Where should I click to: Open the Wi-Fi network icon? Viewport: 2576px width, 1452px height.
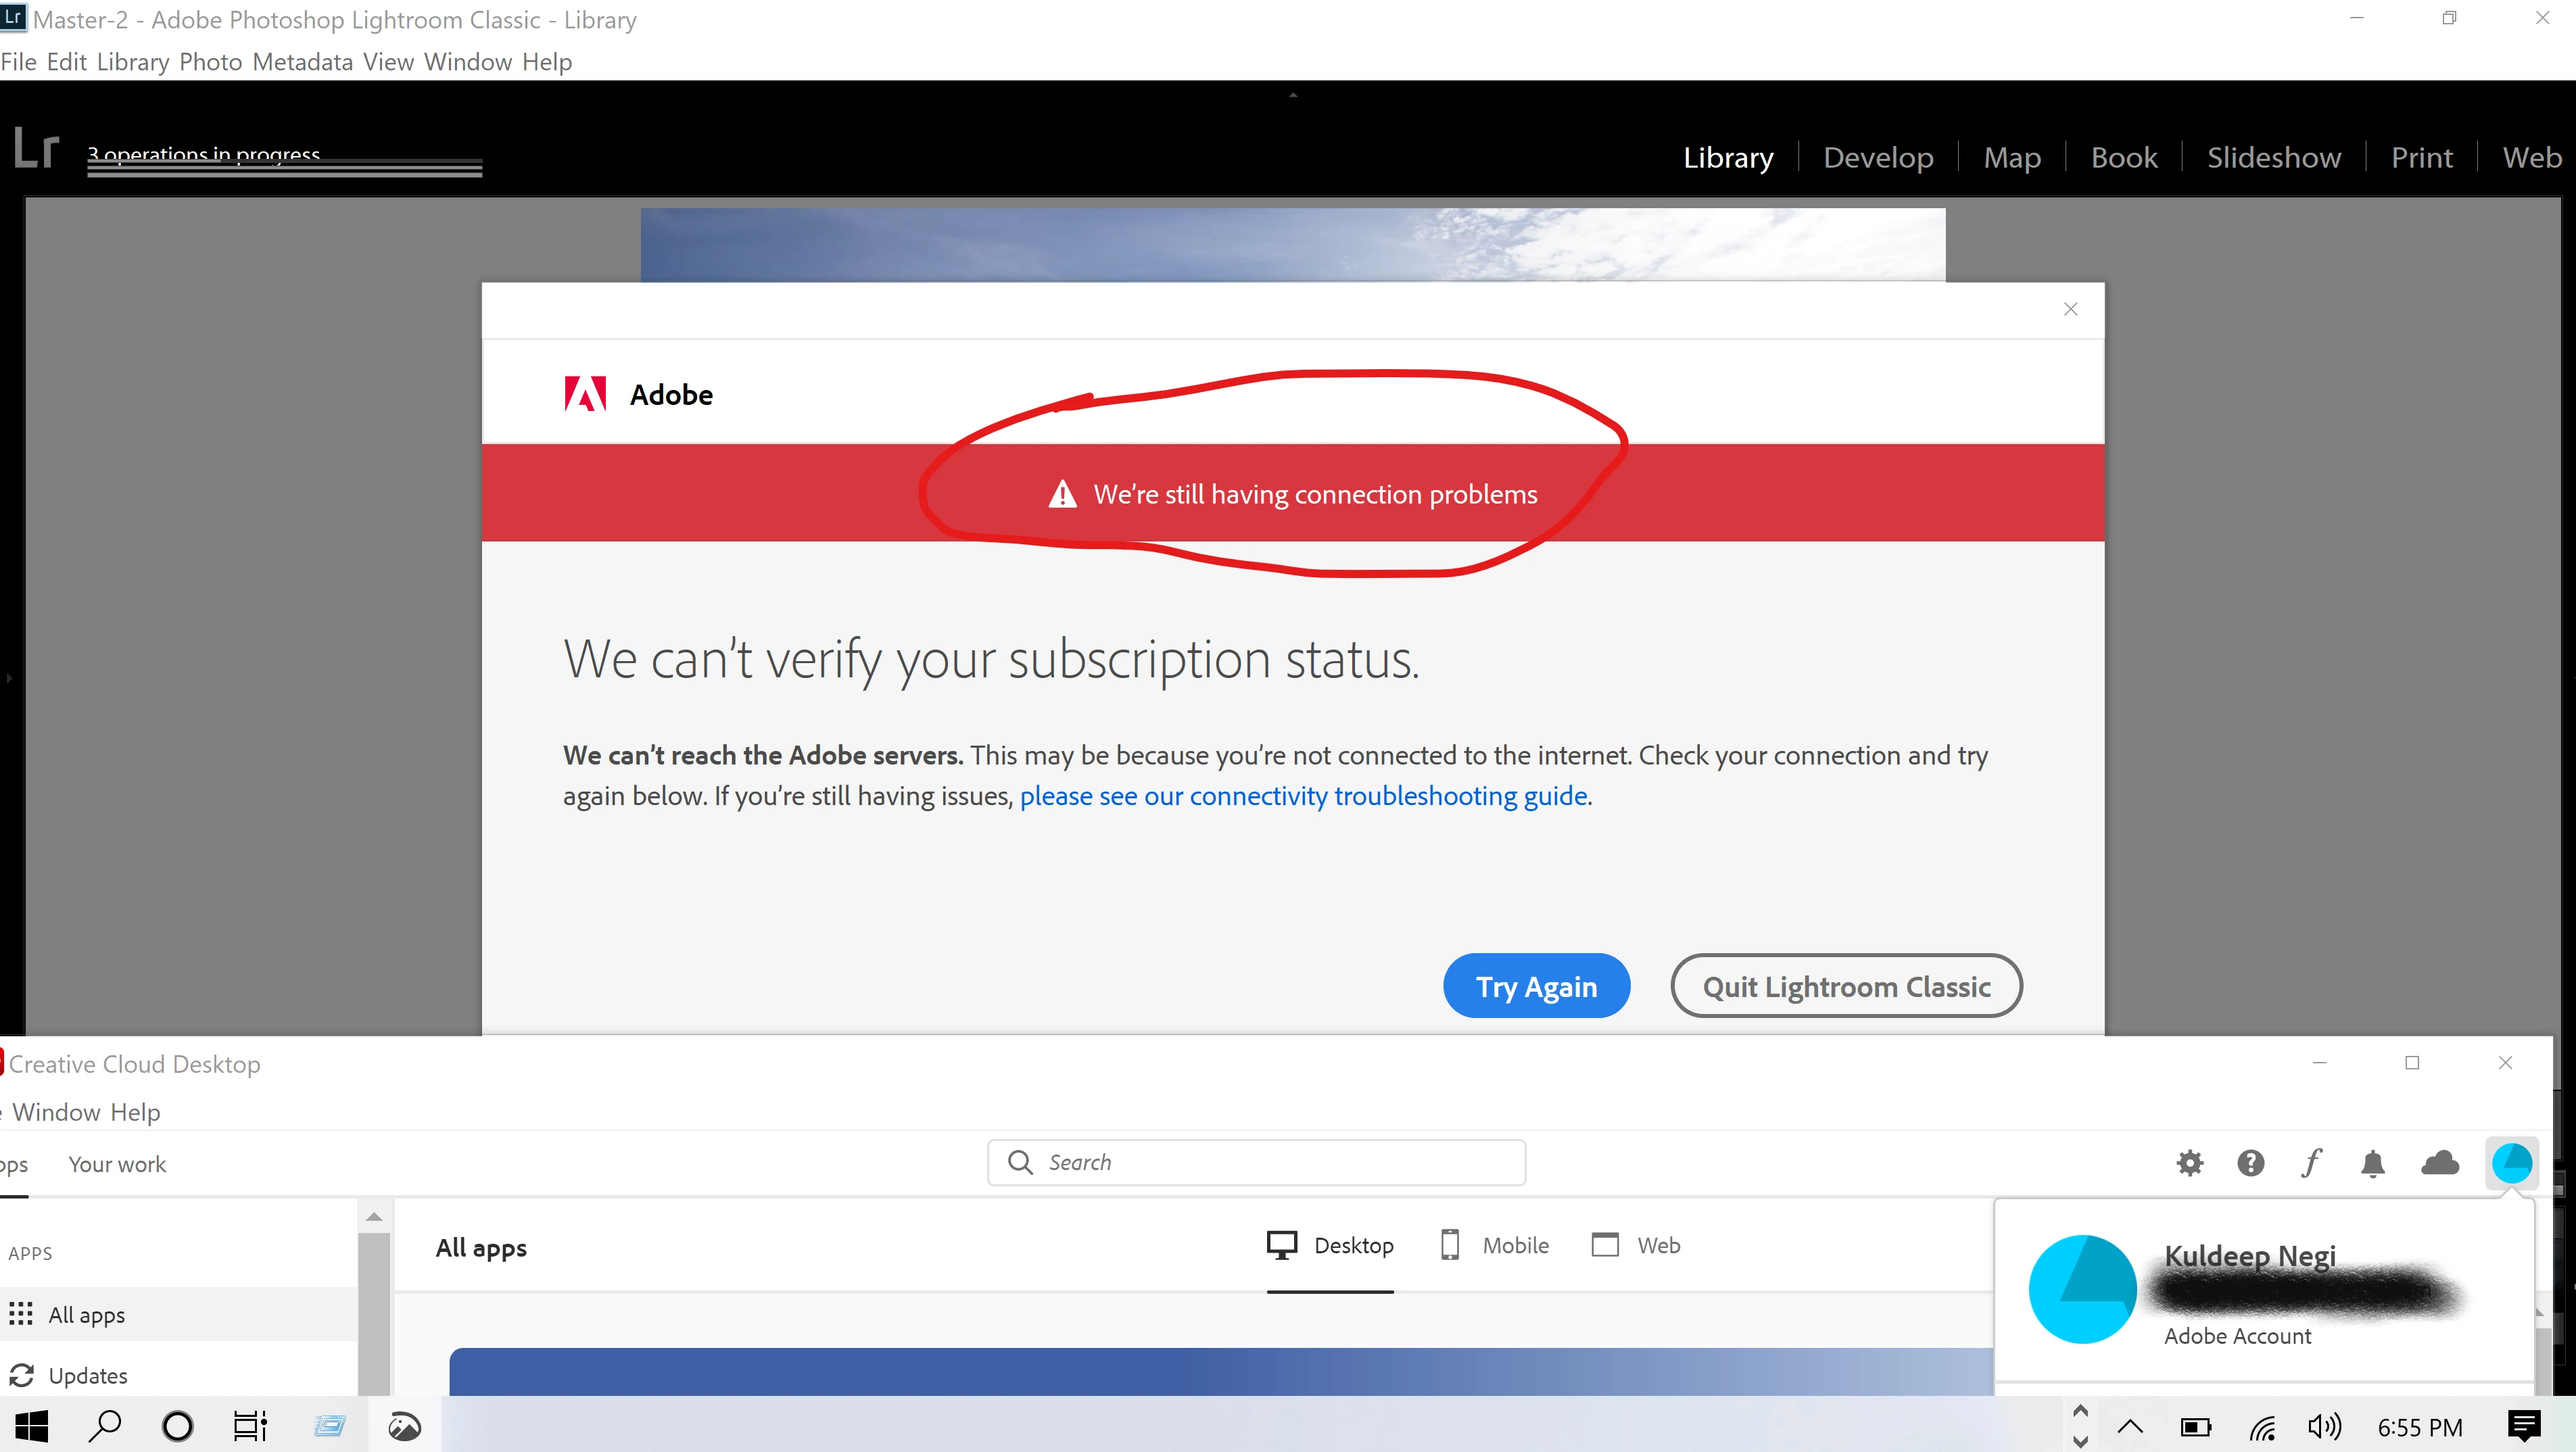[2262, 1427]
